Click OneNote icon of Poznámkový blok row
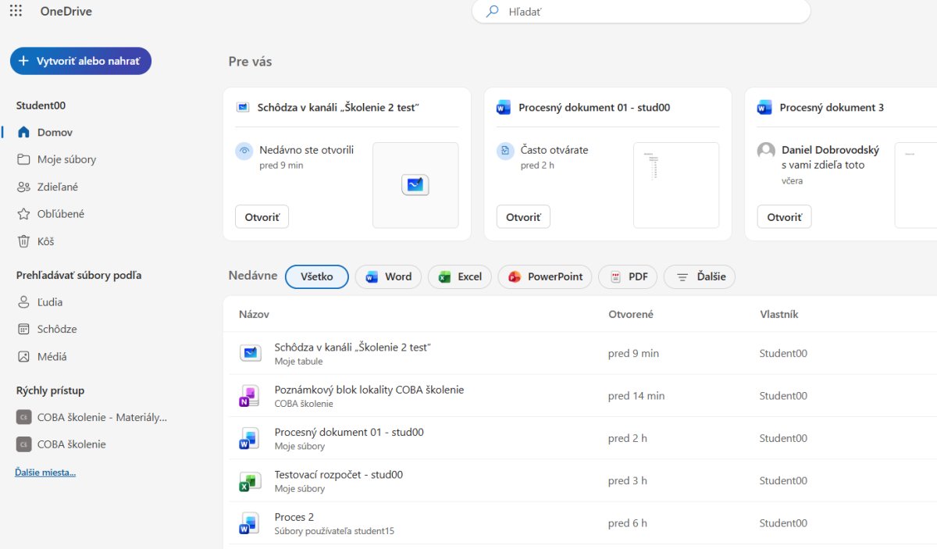The image size is (937, 549). (249, 396)
